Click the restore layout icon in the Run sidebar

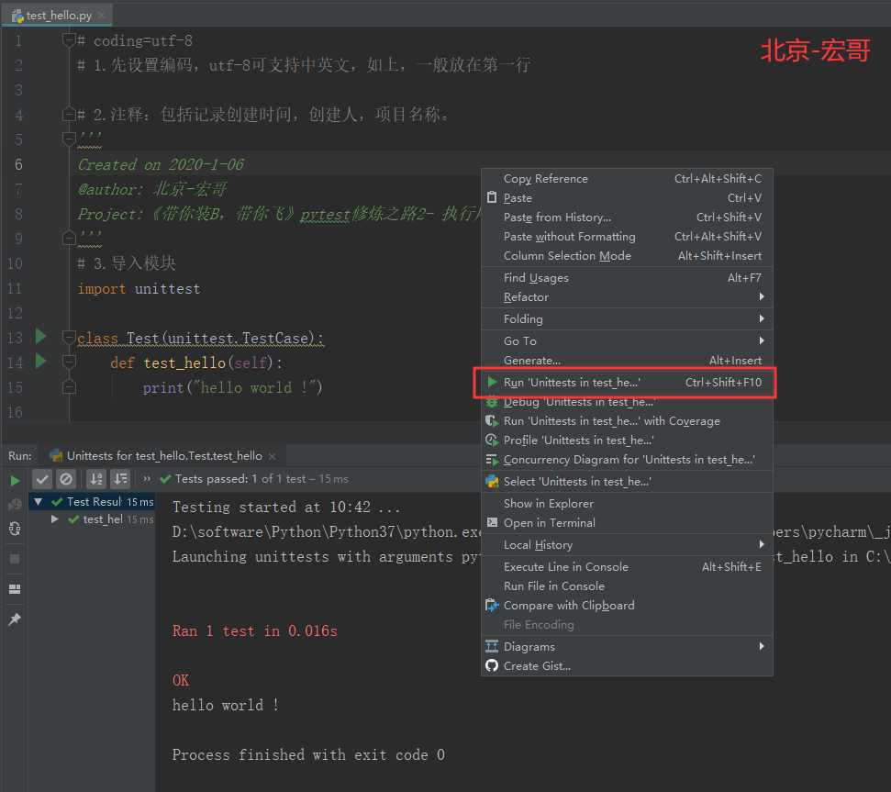pyautogui.click(x=15, y=589)
